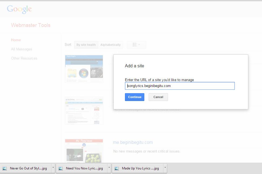Image resolution: width=262 pixels, height=174 pixels.
Task: Click the site URL input field
Action: [x=180, y=86]
